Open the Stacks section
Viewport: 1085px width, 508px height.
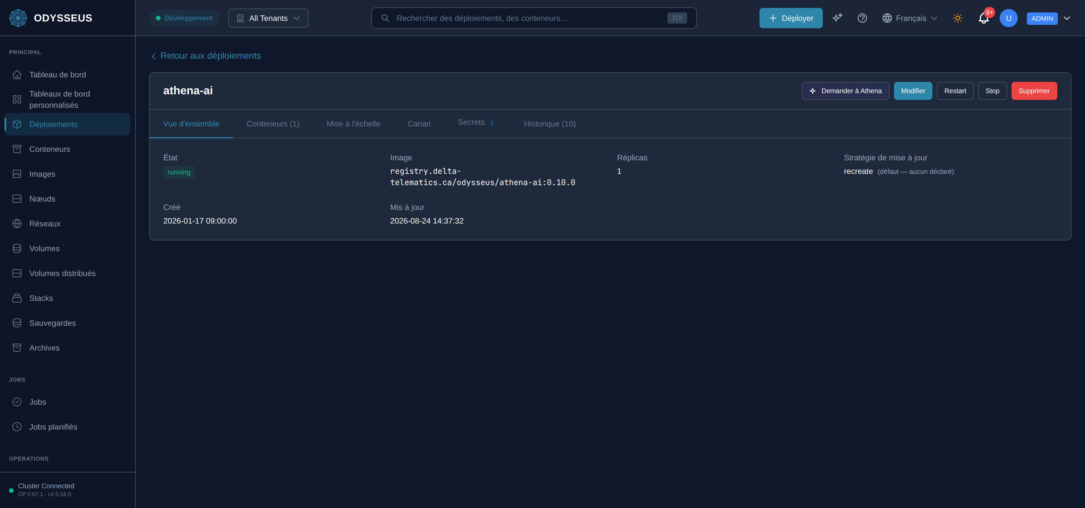point(68,298)
